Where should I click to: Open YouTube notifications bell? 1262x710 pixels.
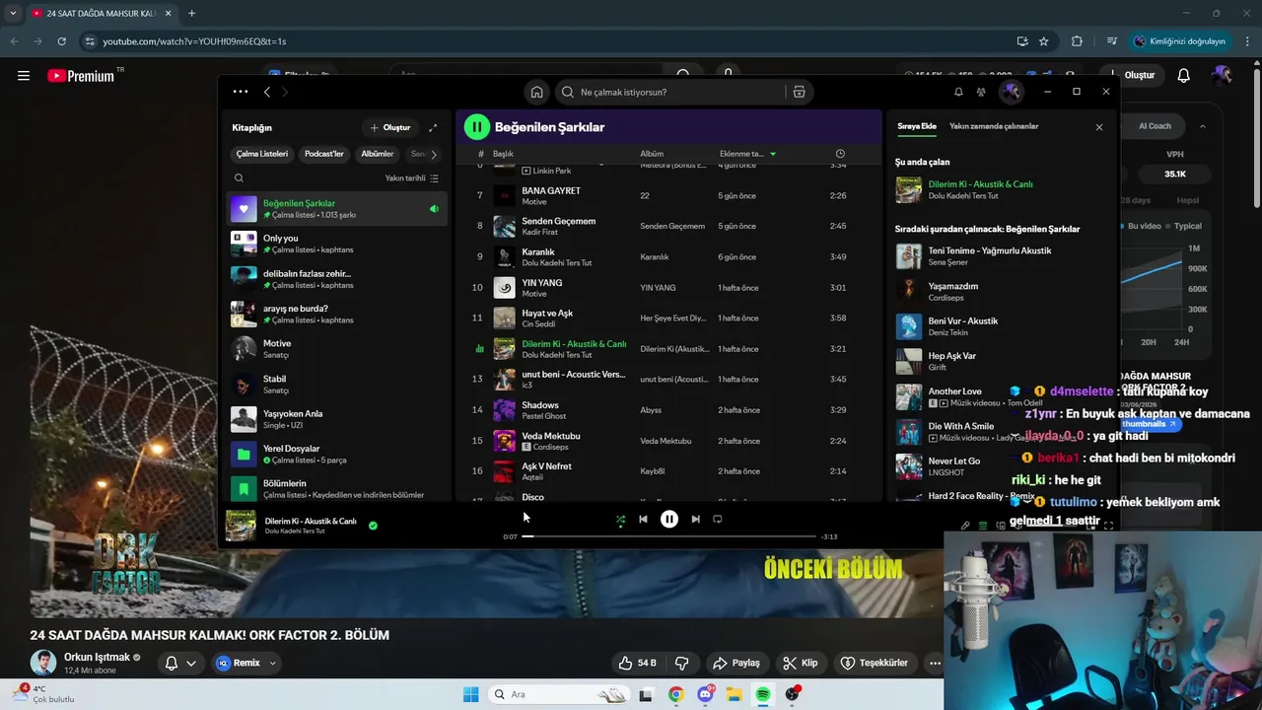1184,76
